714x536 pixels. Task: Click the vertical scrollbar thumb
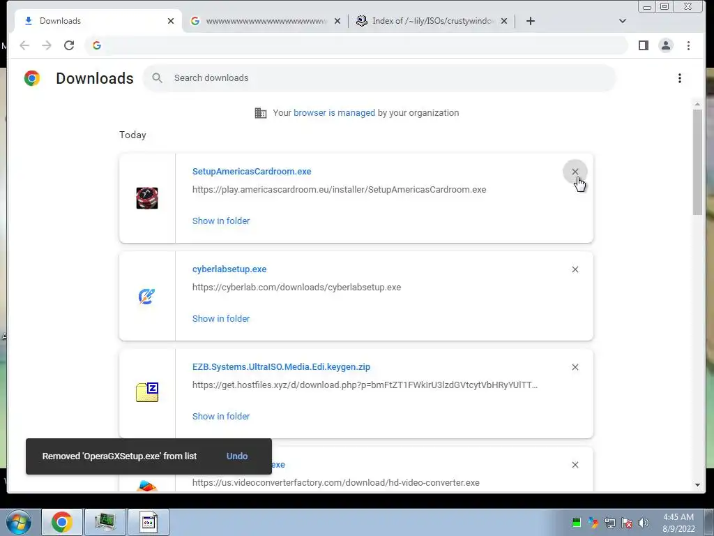point(697,162)
